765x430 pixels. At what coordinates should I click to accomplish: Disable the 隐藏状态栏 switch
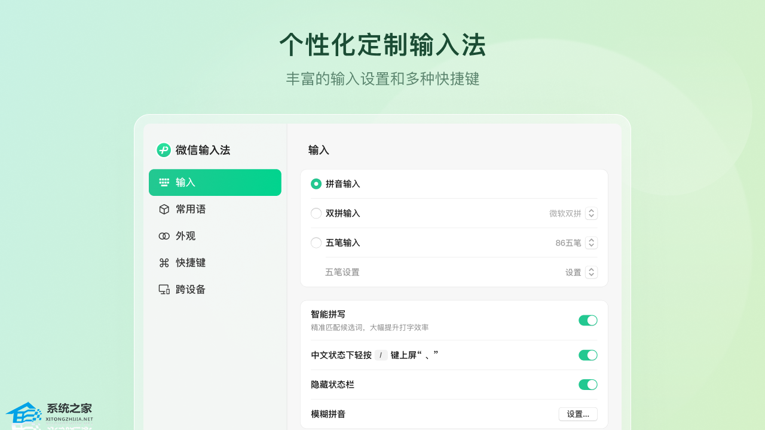[588, 385]
